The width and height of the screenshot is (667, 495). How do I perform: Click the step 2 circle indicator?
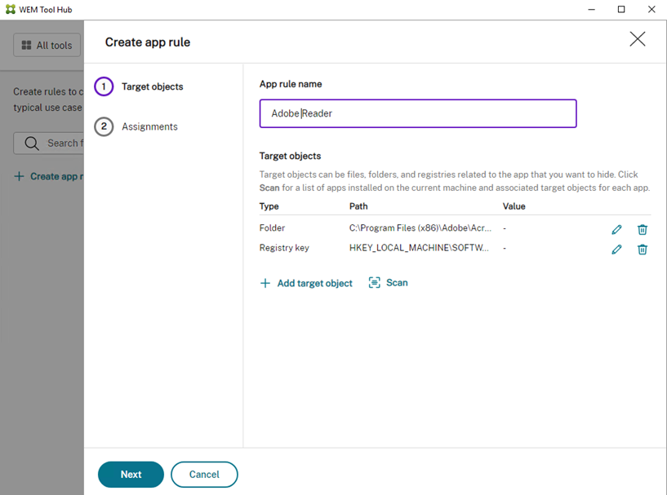pos(104,126)
